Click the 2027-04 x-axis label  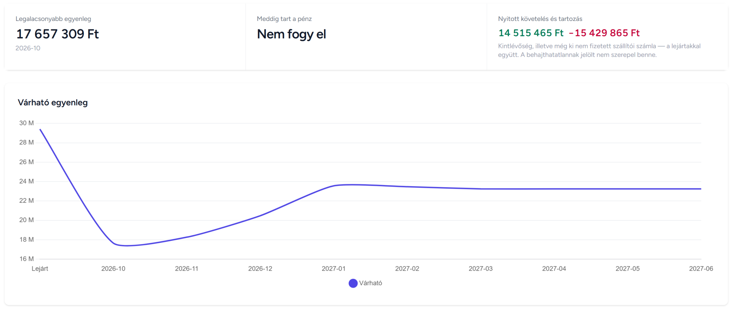554,269
